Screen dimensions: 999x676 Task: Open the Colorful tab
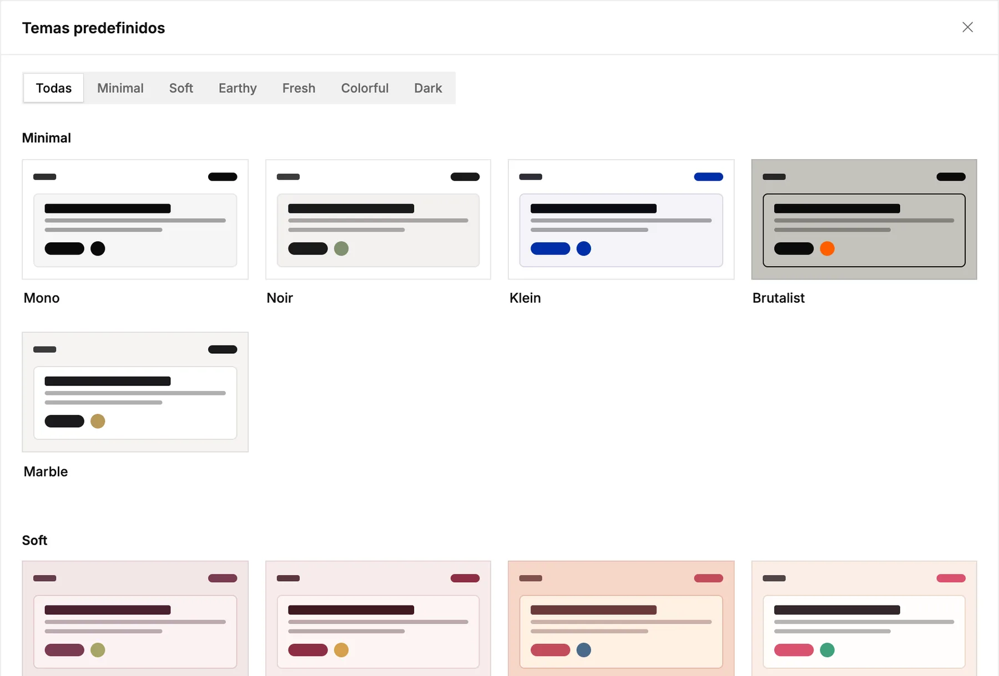[x=365, y=88]
